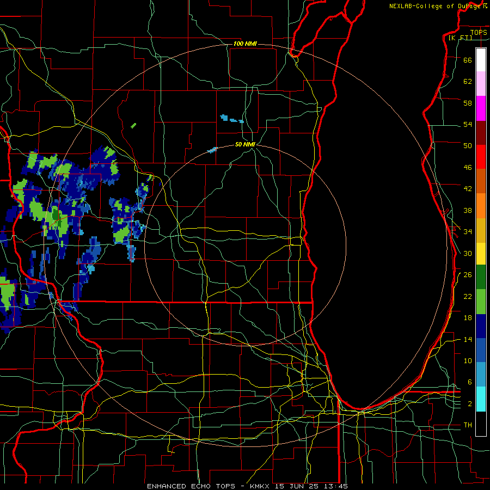Image resolution: width=490 pixels, height=490 pixels.
Task: Click the bright red legend color band
Action: click(481, 157)
